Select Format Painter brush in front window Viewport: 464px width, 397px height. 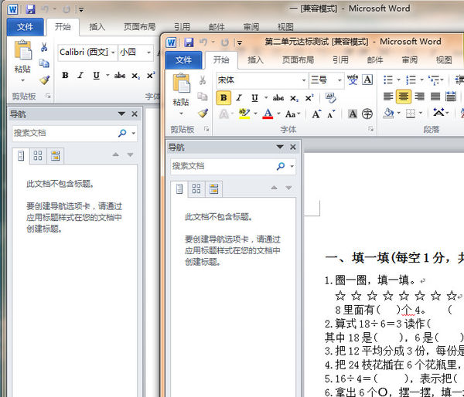203,113
